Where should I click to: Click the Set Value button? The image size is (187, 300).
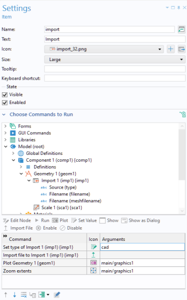click(84, 220)
